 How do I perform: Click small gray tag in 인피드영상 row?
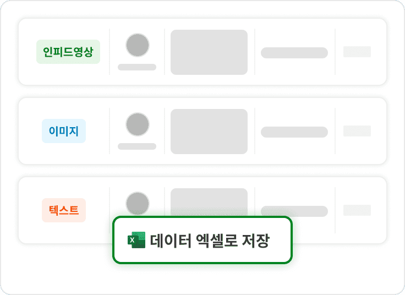(x=357, y=52)
